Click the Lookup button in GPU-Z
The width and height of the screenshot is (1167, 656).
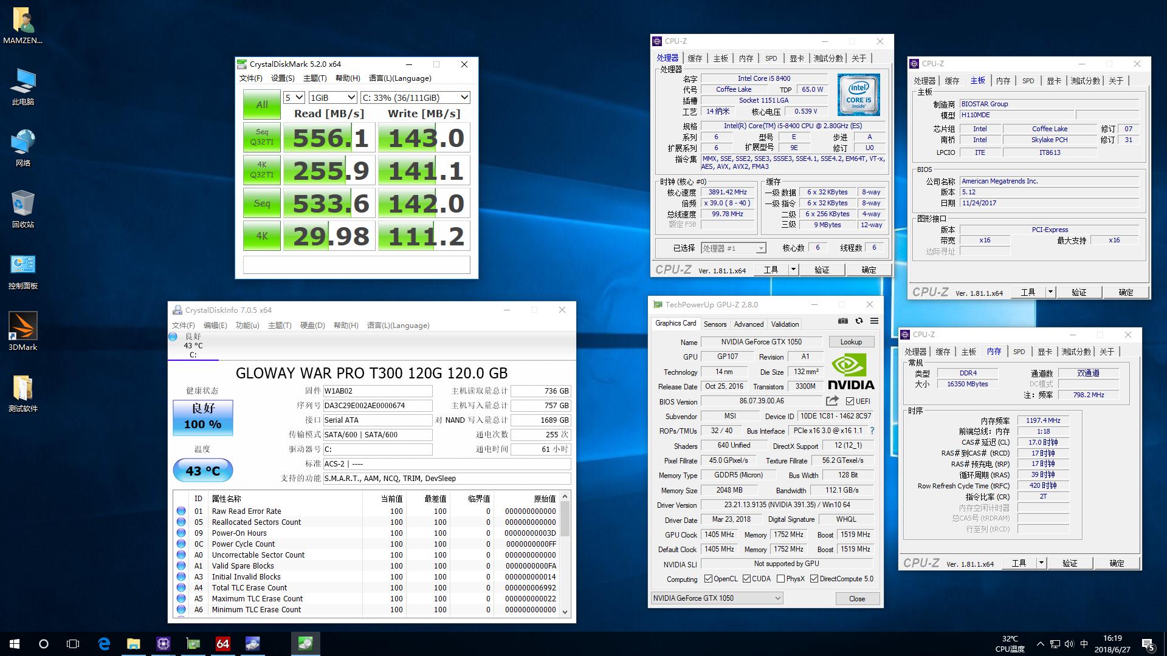point(851,342)
